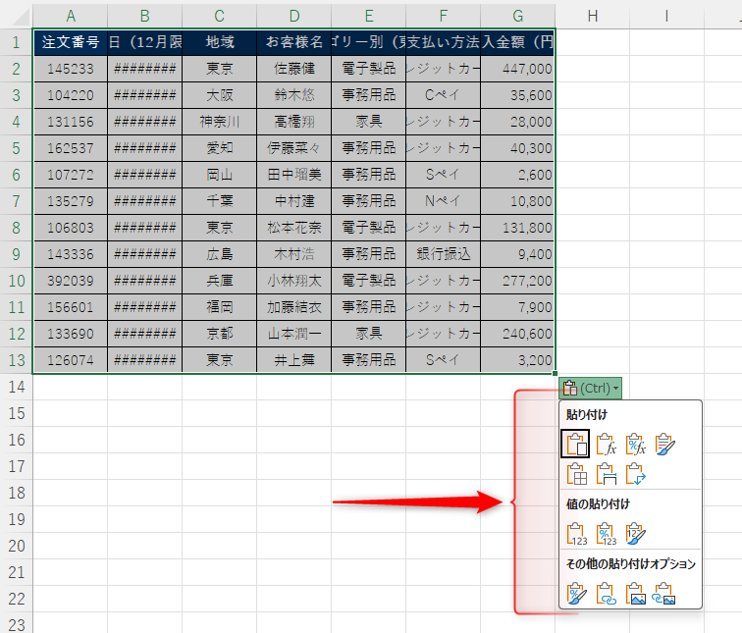Select column I header

click(666, 16)
